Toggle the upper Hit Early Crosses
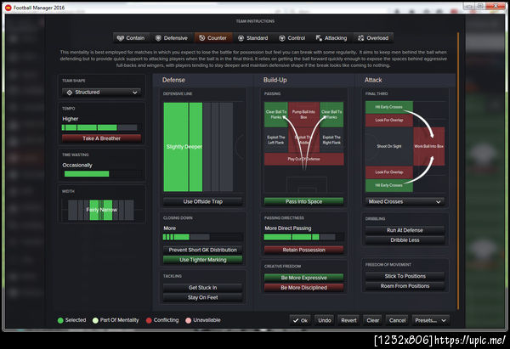Screen dimensions: 510x349 [389, 107]
